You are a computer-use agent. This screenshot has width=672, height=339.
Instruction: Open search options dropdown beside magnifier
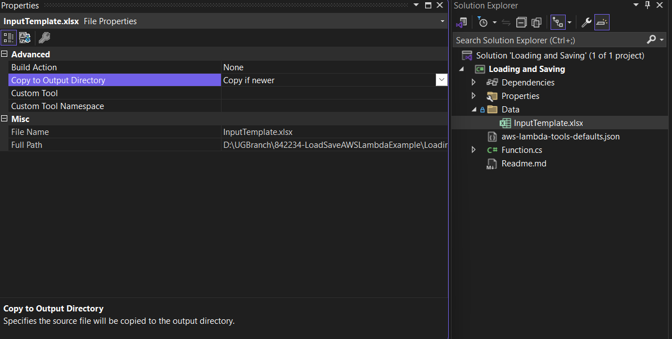click(662, 40)
